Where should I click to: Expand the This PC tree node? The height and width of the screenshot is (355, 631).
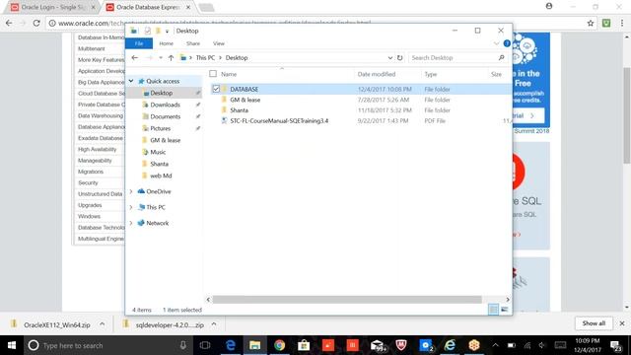pyautogui.click(x=131, y=207)
